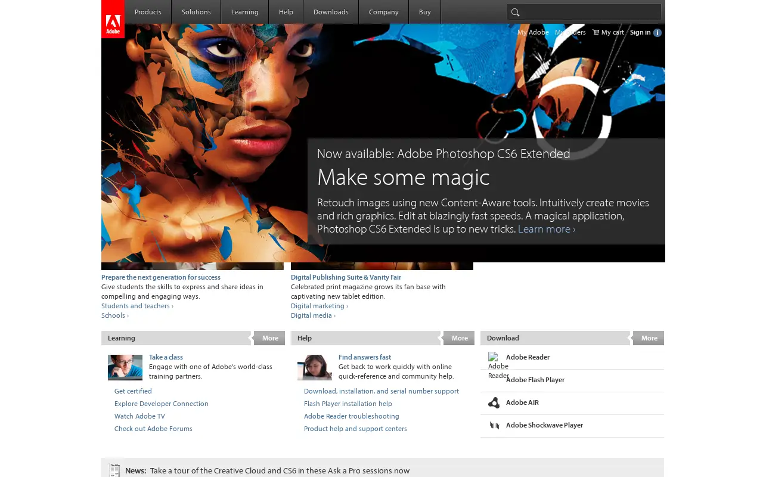Click More in the Download section header

(649, 338)
